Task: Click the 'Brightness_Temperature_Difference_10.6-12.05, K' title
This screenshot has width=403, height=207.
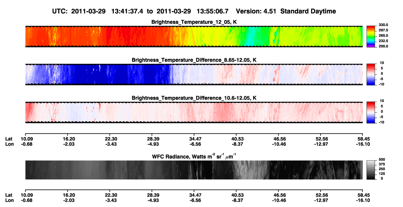Action: (x=194, y=98)
